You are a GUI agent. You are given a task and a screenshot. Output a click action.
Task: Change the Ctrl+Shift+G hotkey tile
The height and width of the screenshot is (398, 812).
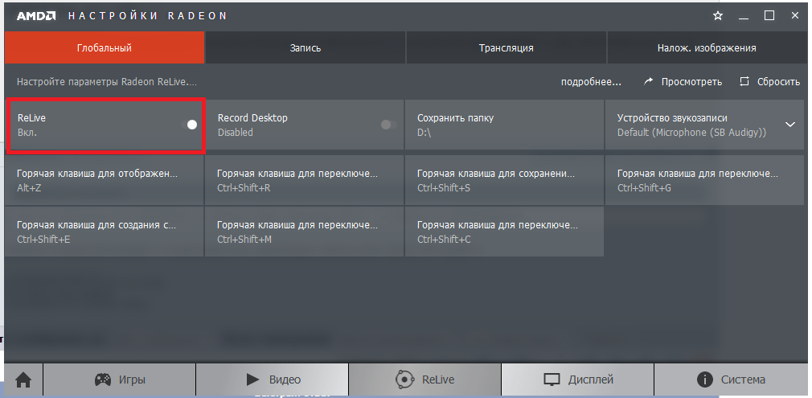pyautogui.click(x=704, y=180)
